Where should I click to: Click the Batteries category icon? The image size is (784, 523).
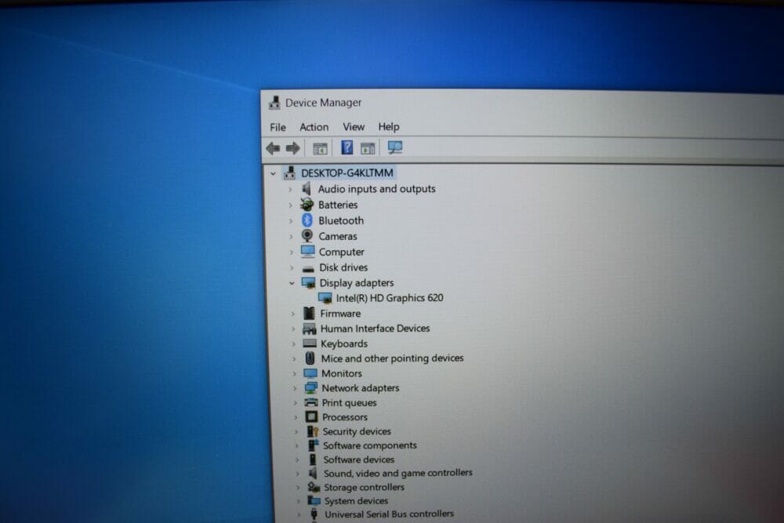(x=307, y=205)
